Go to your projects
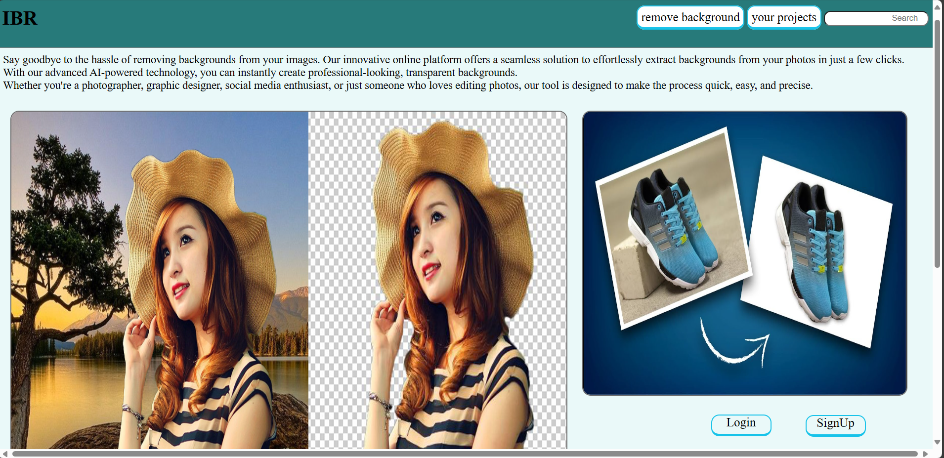This screenshot has width=944, height=458. tap(783, 18)
